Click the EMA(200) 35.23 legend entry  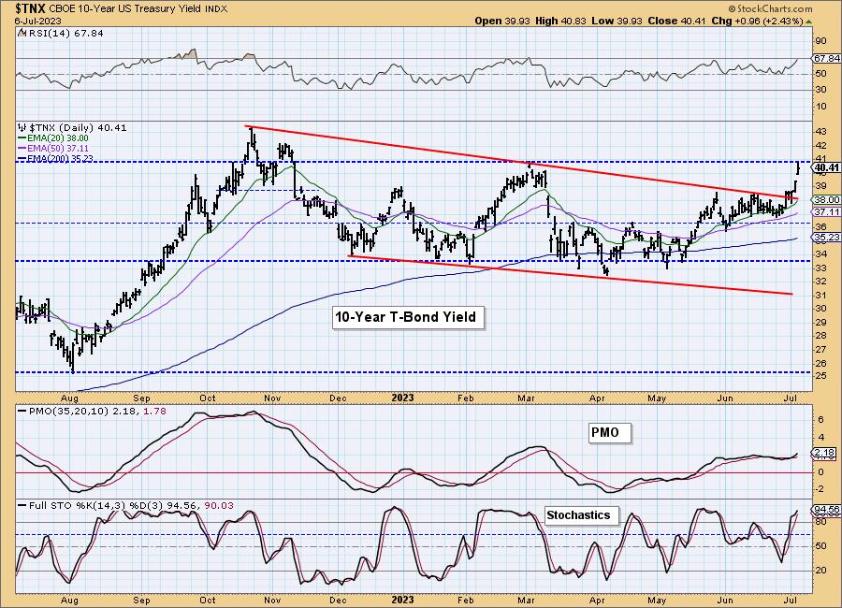click(x=56, y=158)
